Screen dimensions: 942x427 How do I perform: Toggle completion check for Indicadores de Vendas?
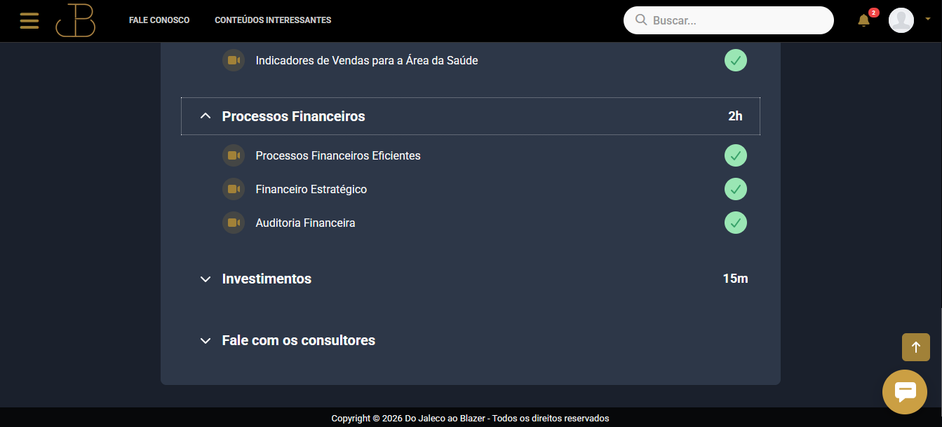pos(736,60)
